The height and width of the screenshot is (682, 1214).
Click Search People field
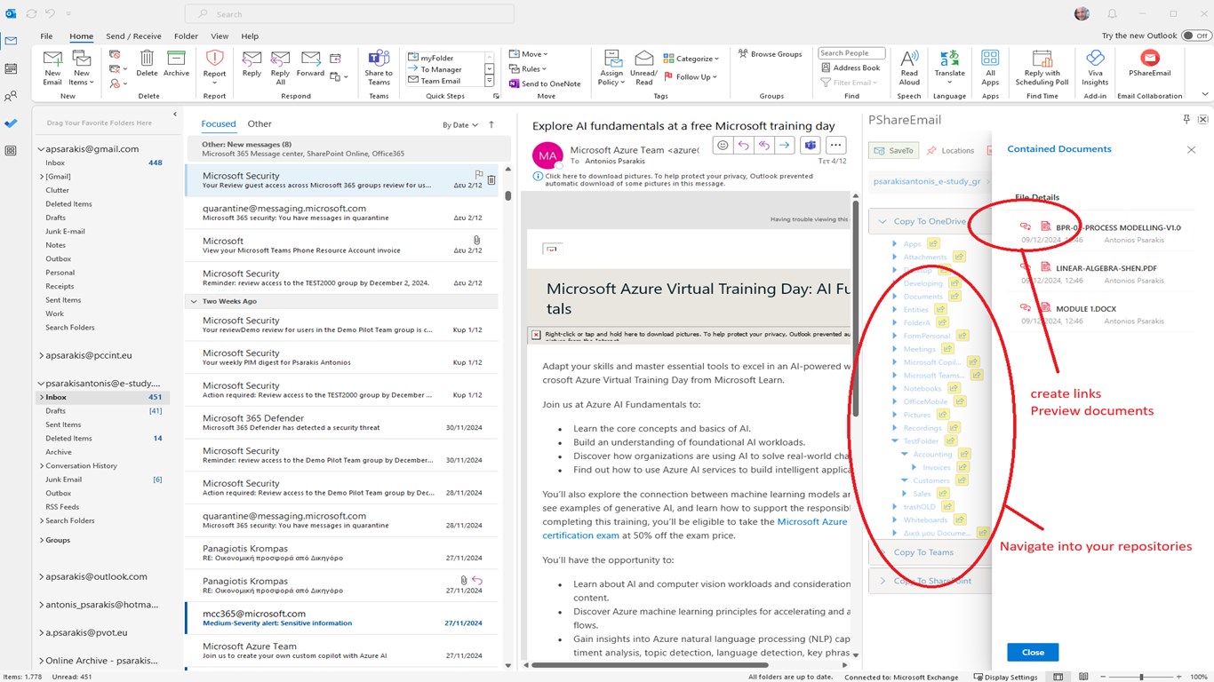[x=851, y=53]
